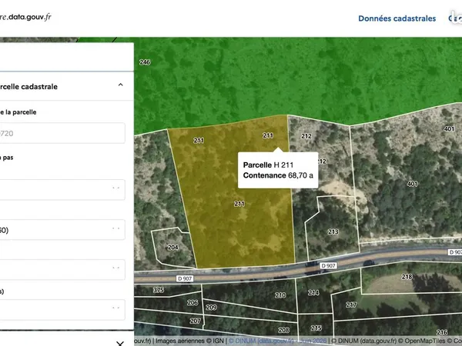Select parcel 214 on the map
The width and height of the screenshot is (462, 346).
click(x=313, y=293)
